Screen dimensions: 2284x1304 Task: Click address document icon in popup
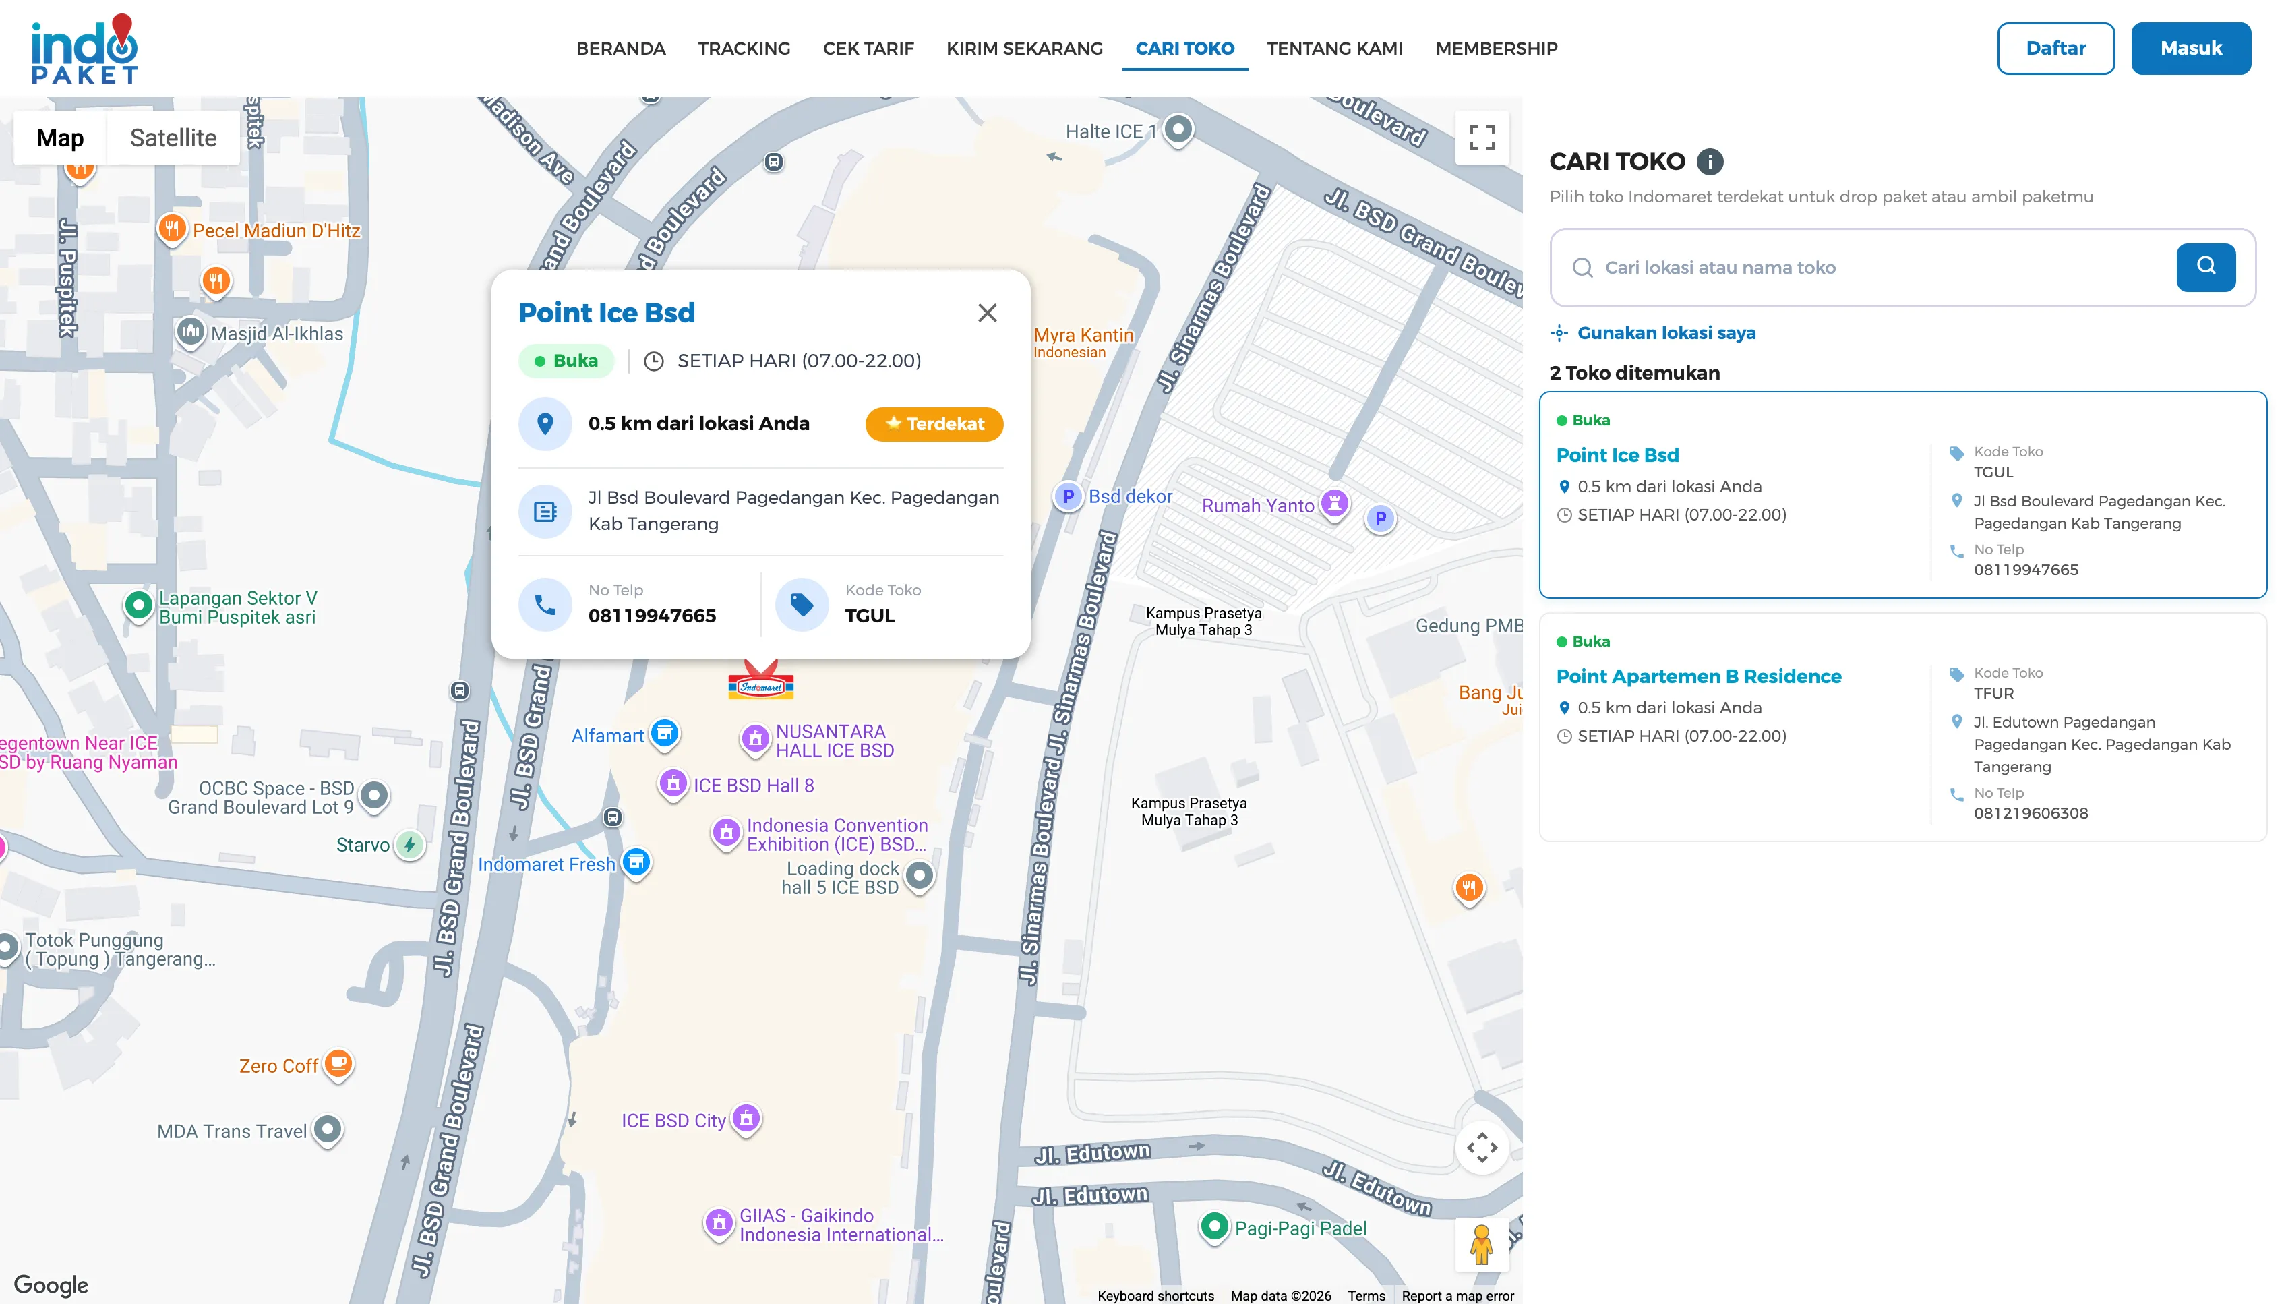pos(544,511)
